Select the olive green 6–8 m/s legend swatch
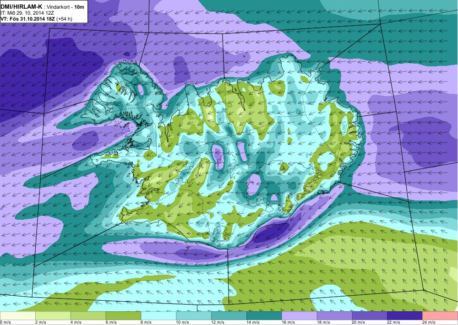The height and width of the screenshot is (325, 458). point(123,316)
